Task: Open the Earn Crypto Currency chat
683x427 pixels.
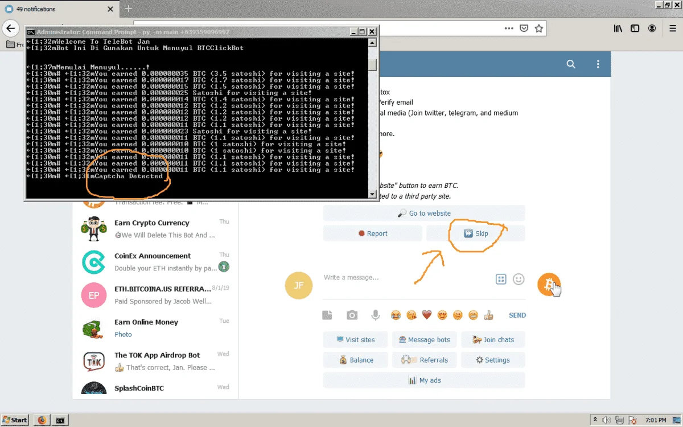Action: point(155,228)
